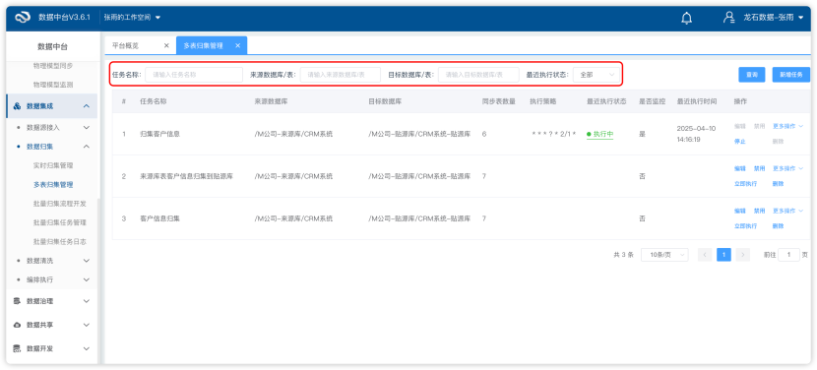817x370 pixels.
Task: Select page 1 in pagination
Action: point(723,255)
